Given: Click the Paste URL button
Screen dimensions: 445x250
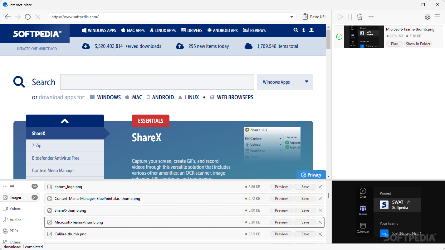Looking at the screenshot, I should point(314,17).
